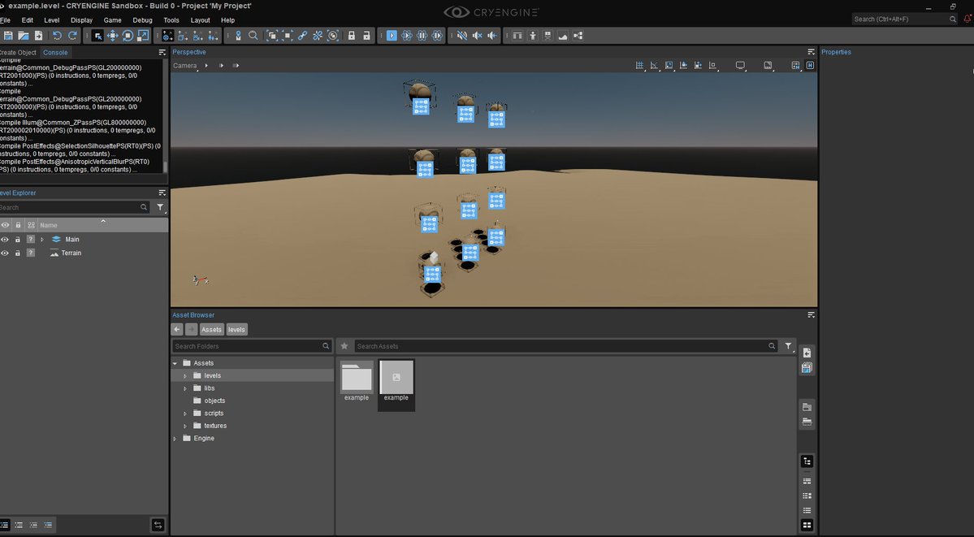The width and height of the screenshot is (974, 537).
Task: Click the Search Assets field
Action: click(566, 346)
